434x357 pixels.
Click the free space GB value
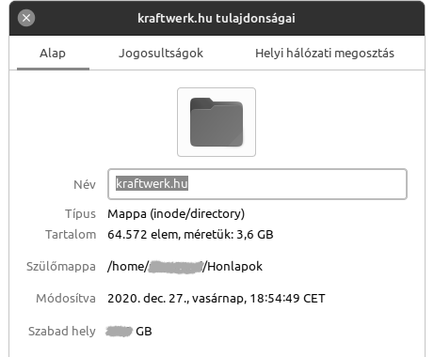pos(129,332)
